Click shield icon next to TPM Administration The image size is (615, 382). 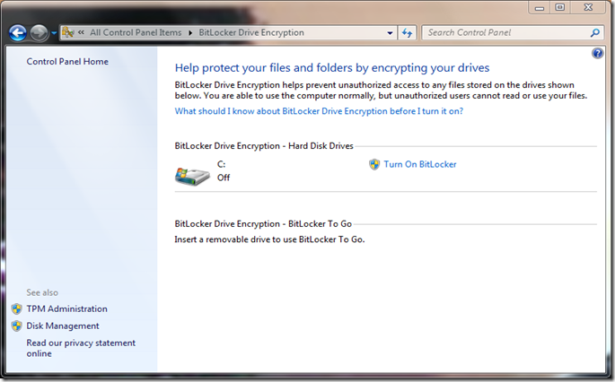(x=16, y=308)
